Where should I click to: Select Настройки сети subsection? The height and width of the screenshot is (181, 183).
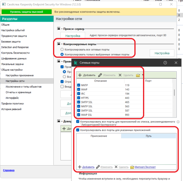click(x=15, y=81)
